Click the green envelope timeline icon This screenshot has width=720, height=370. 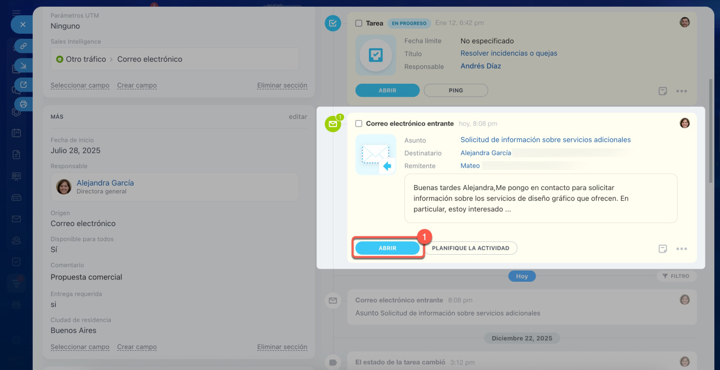pyautogui.click(x=333, y=124)
